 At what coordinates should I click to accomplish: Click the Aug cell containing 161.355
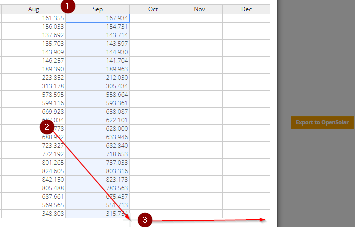tap(33, 18)
